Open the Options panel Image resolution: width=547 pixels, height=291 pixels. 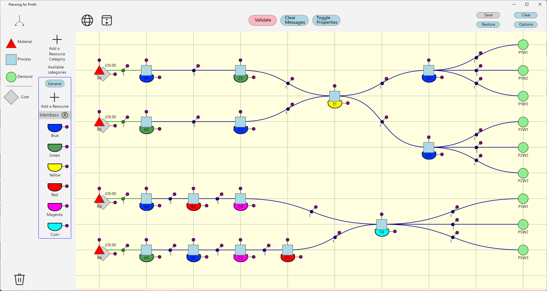click(x=525, y=24)
